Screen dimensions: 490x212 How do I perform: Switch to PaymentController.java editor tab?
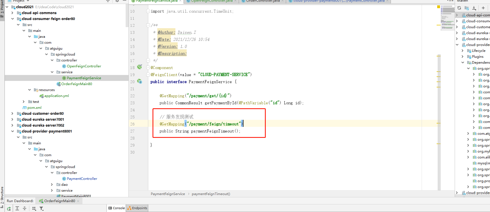[x=339, y=1]
